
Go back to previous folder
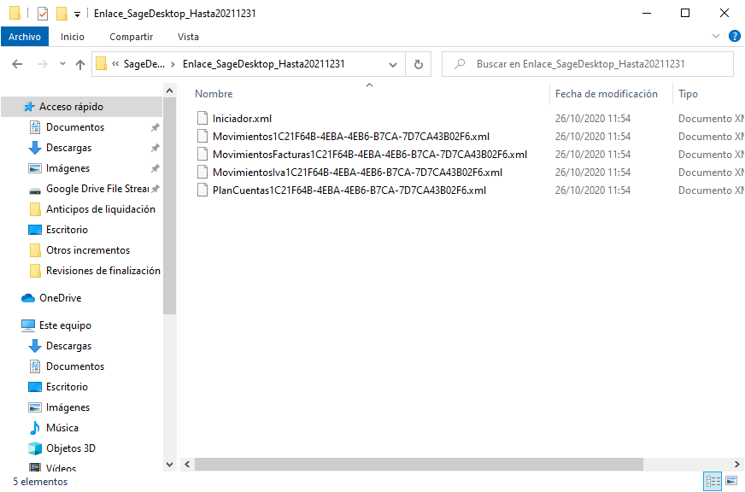(x=17, y=64)
